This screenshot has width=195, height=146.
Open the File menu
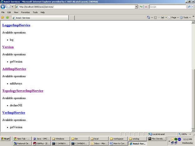(x=3, y=12)
